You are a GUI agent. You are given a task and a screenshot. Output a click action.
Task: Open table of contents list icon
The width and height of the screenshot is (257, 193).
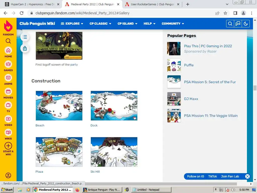(25, 37)
